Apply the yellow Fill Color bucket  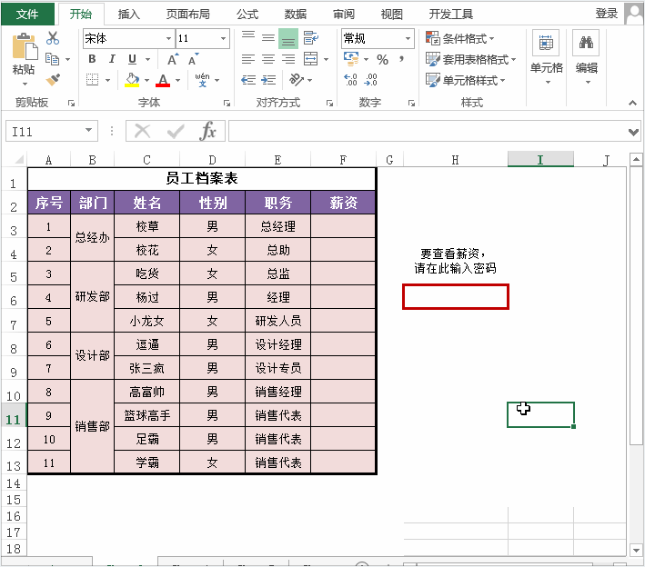pyautogui.click(x=132, y=80)
